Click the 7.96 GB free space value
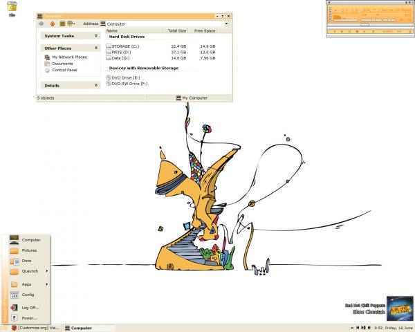415x332 pixels. [207, 58]
